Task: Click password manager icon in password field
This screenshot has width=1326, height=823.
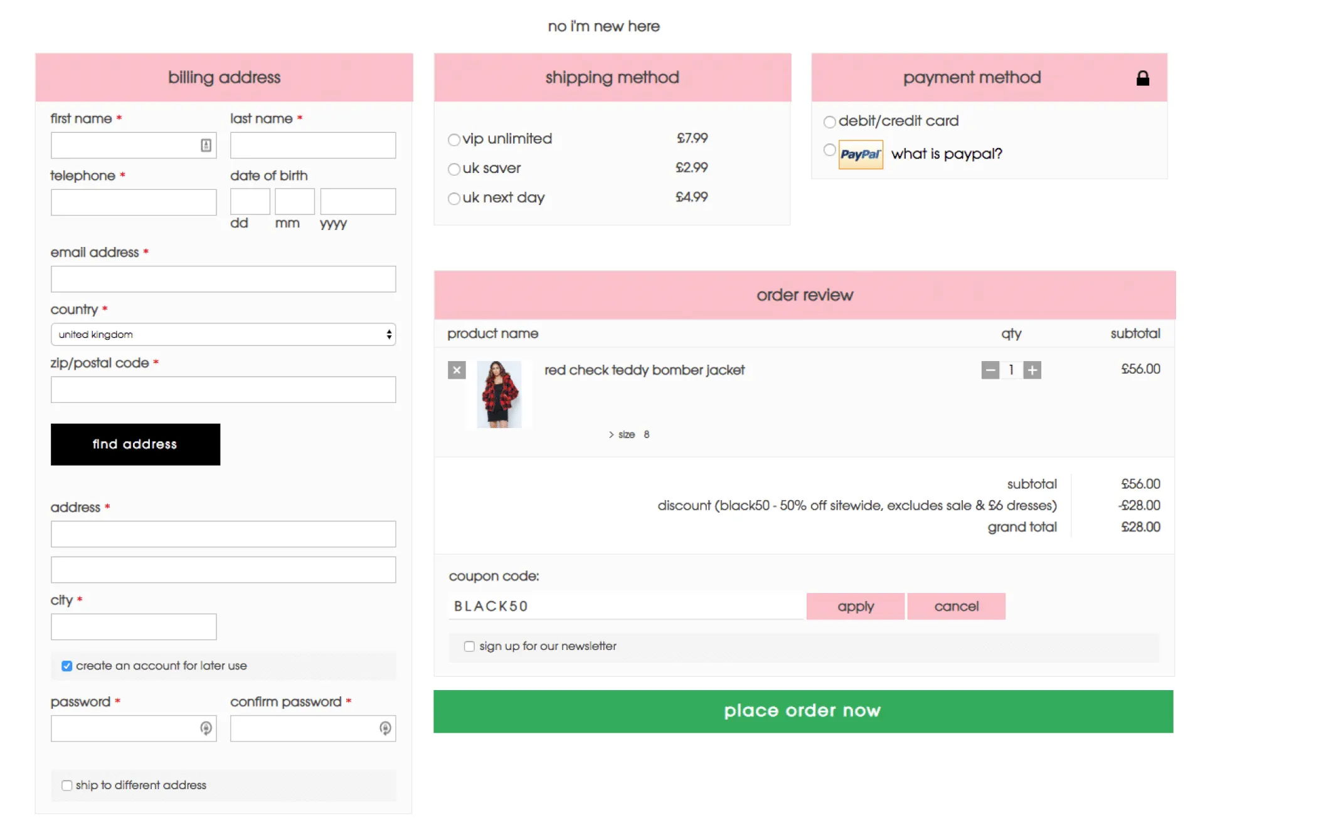Action: point(206,728)
